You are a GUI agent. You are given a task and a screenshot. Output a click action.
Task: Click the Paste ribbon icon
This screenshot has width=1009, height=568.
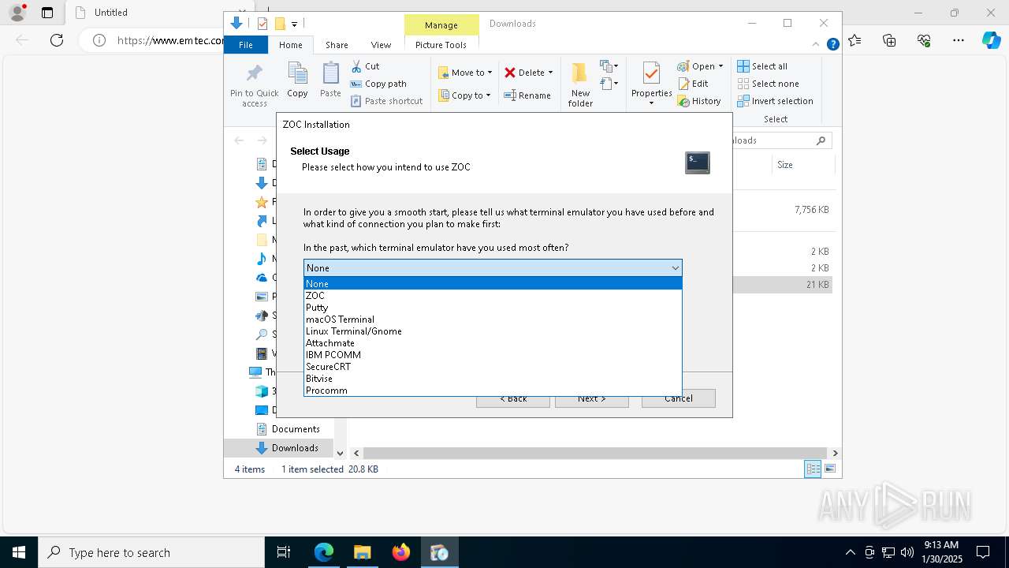tap(330, 80)
